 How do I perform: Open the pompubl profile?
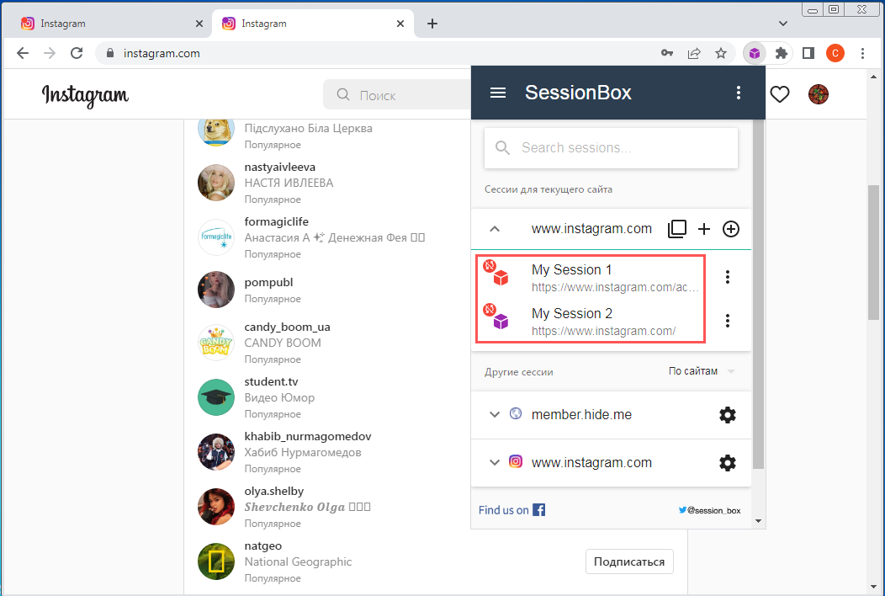[x=268, y=283]
